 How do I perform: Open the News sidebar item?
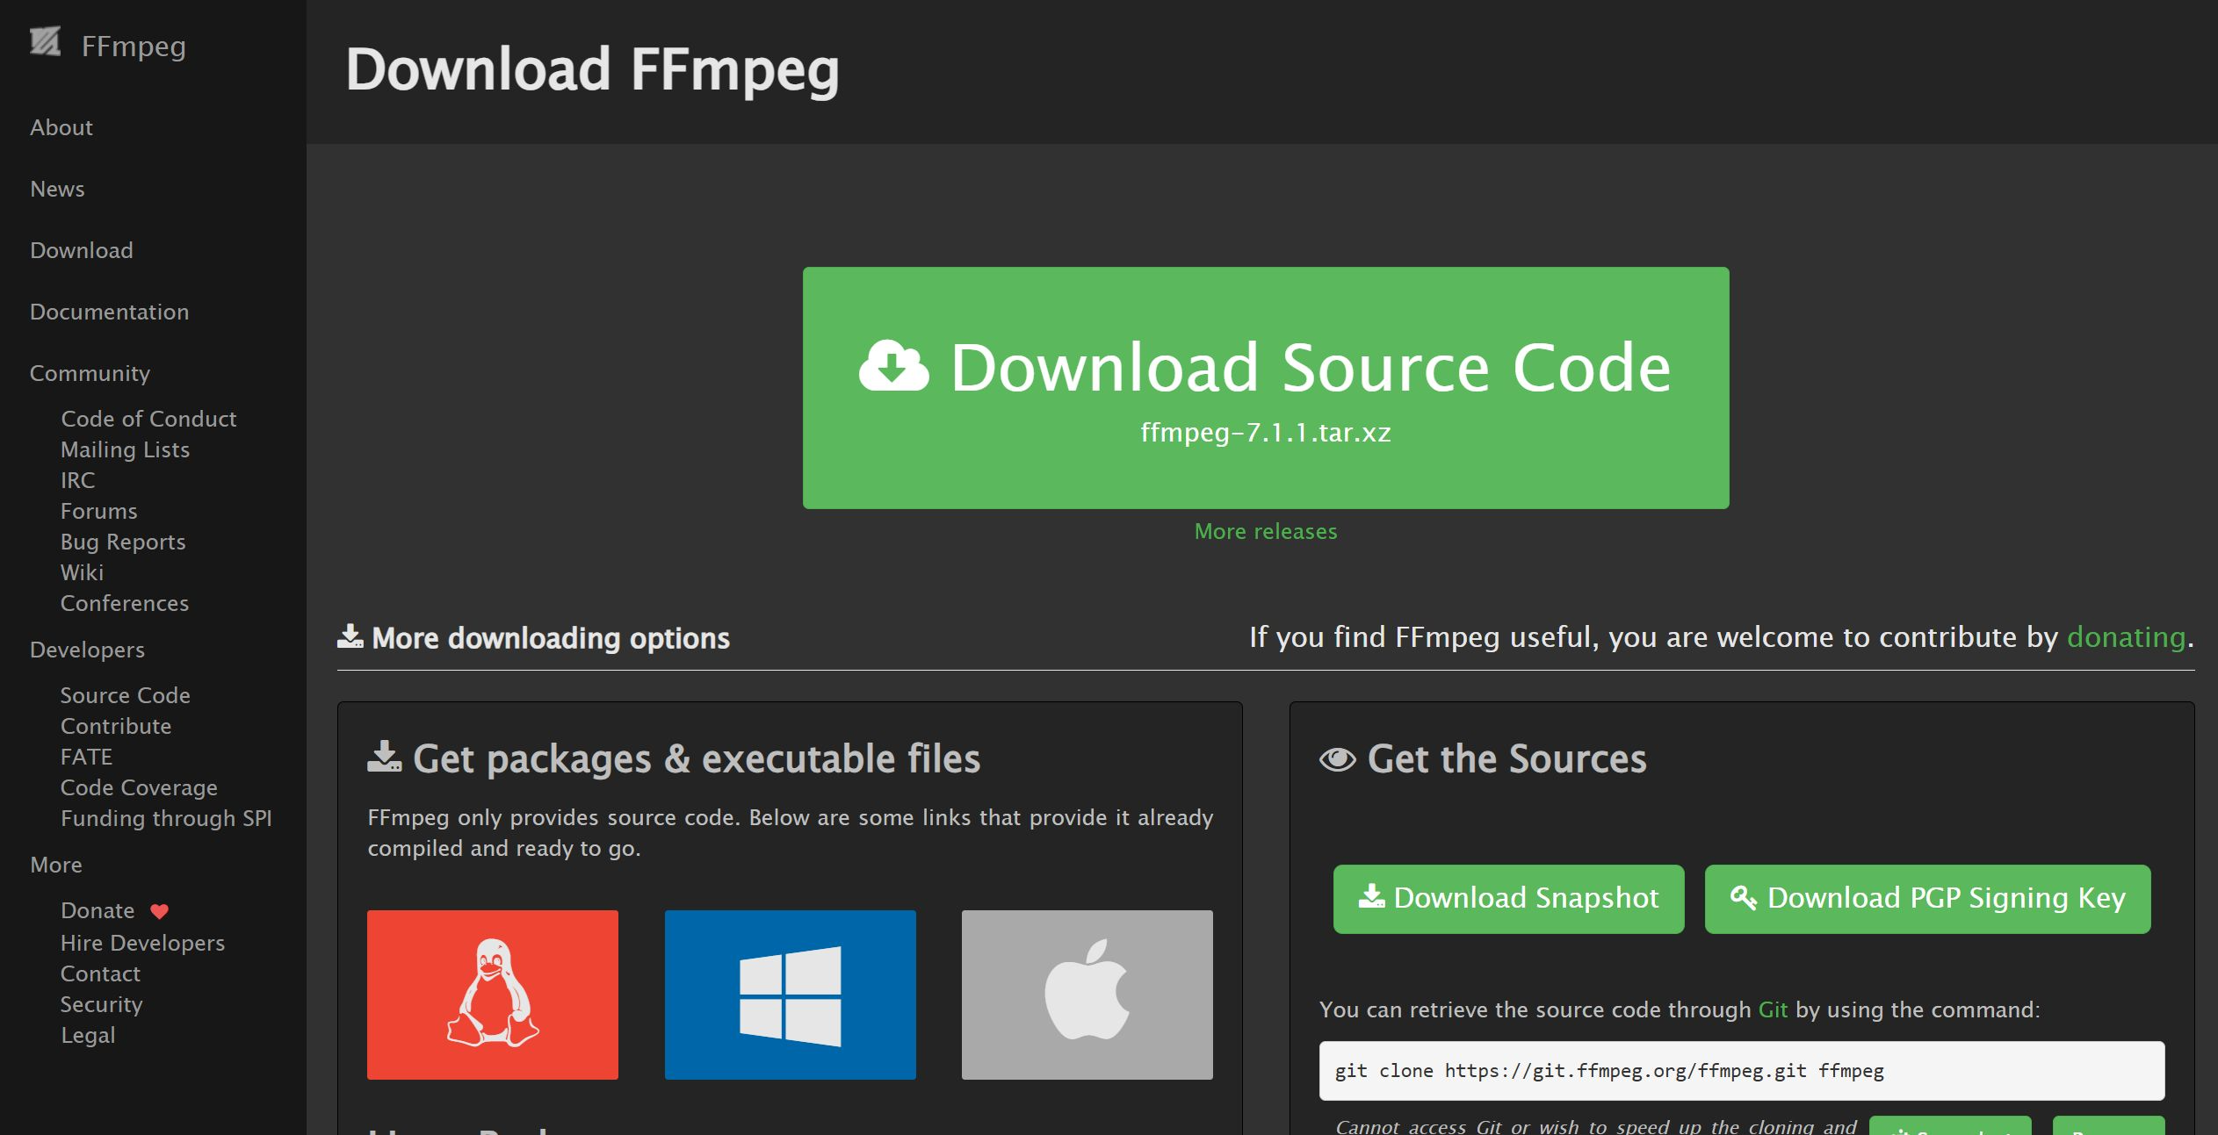57,189
